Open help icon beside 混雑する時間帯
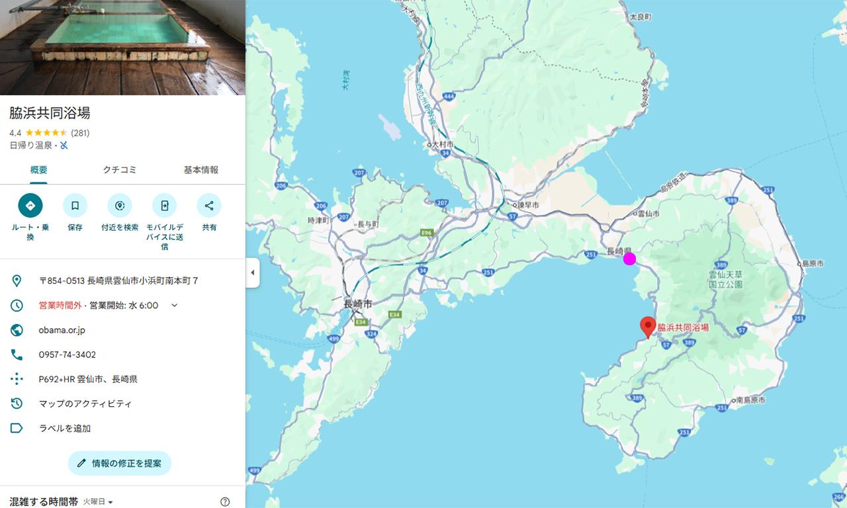Image resolution: width=847 pixels, height=508 pixels. click(225, 502)
